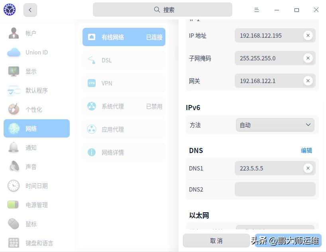Open the window hamburger menu

[257, 10]
